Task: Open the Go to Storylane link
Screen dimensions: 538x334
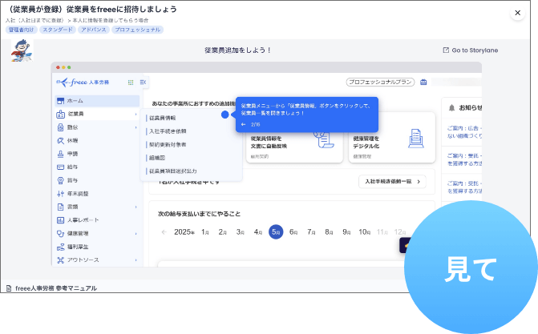Action: [x=470, y=50]
